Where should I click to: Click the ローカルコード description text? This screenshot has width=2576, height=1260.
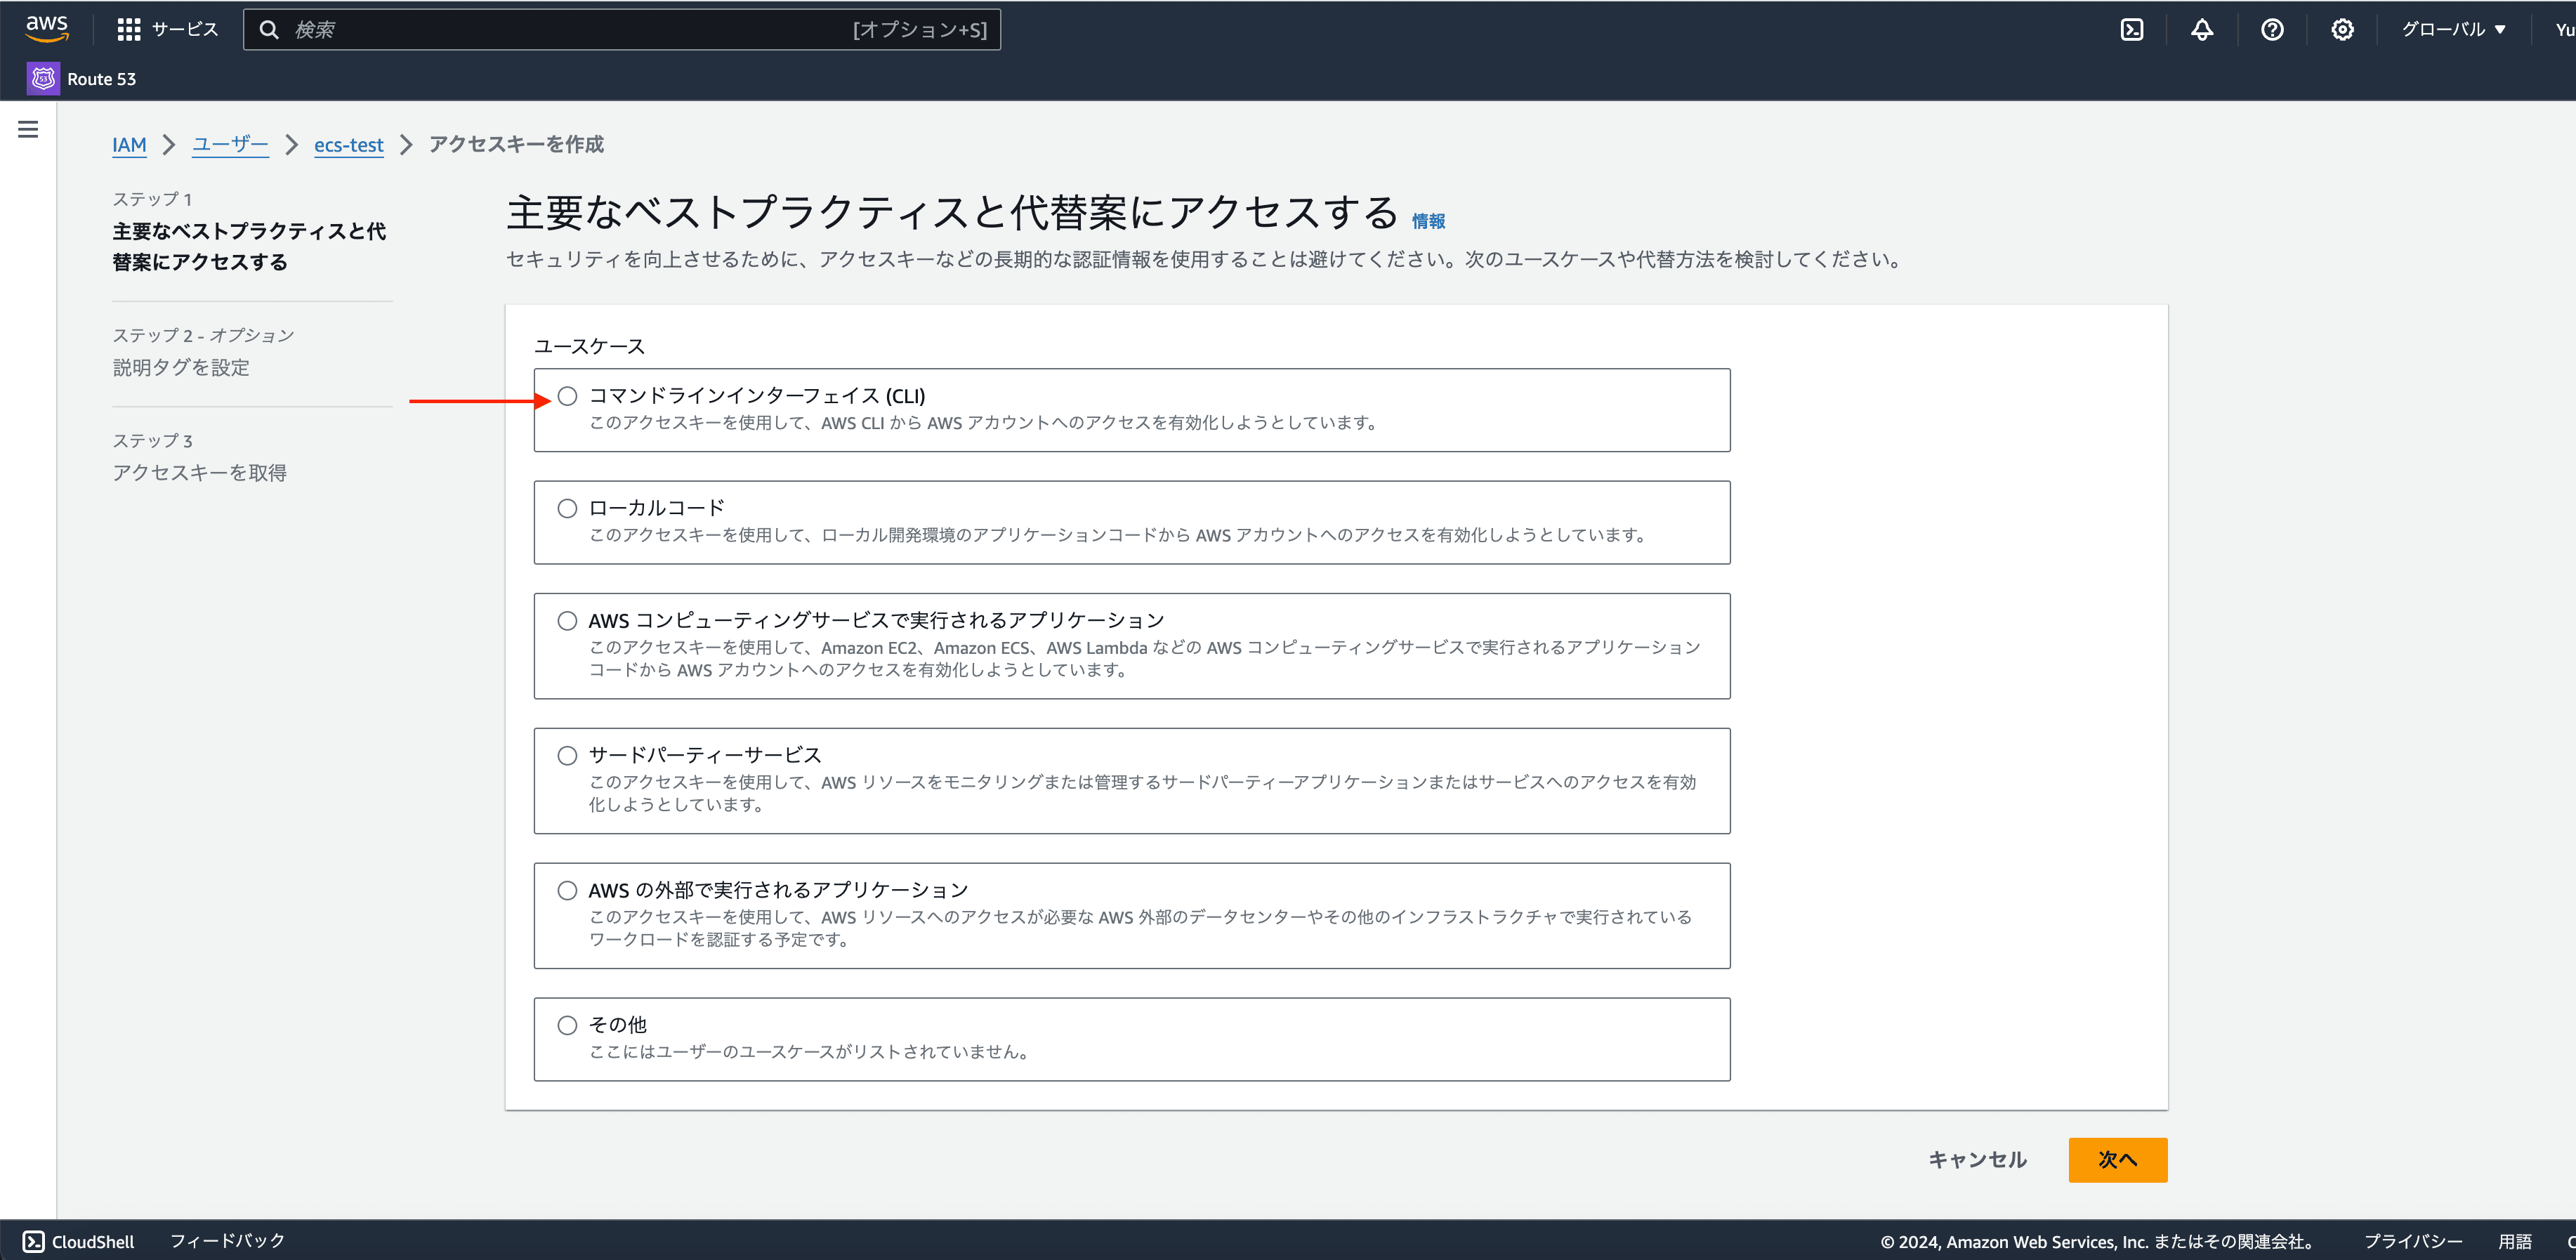(1118, 535)
